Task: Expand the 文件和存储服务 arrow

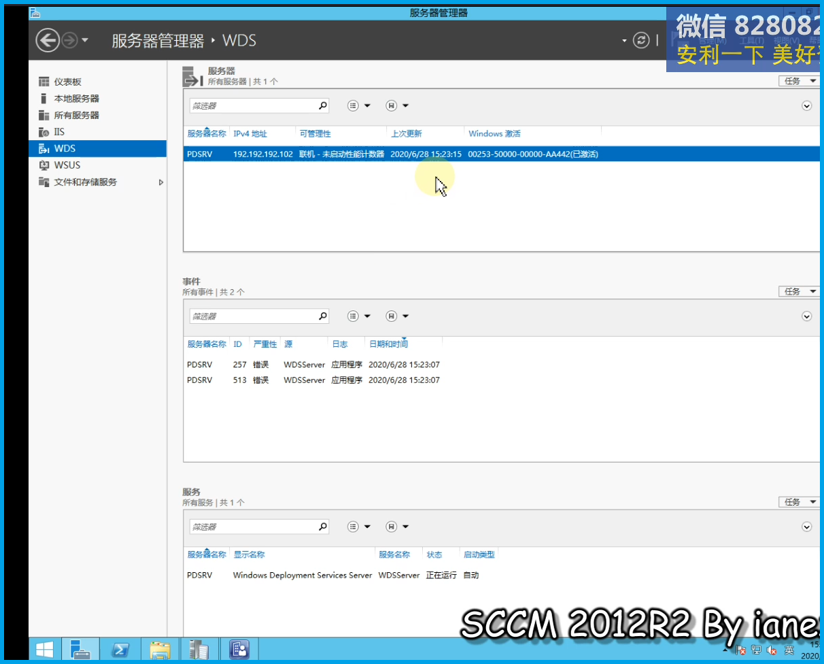Action: [161, 182]
